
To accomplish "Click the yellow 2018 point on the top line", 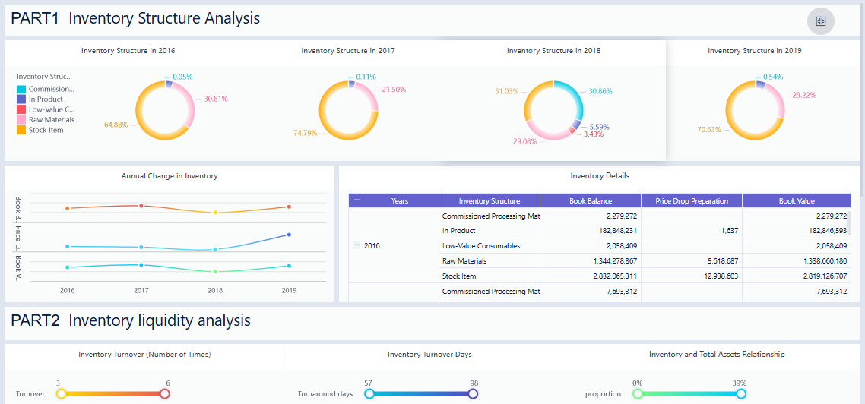I will [x=215, y=212].
